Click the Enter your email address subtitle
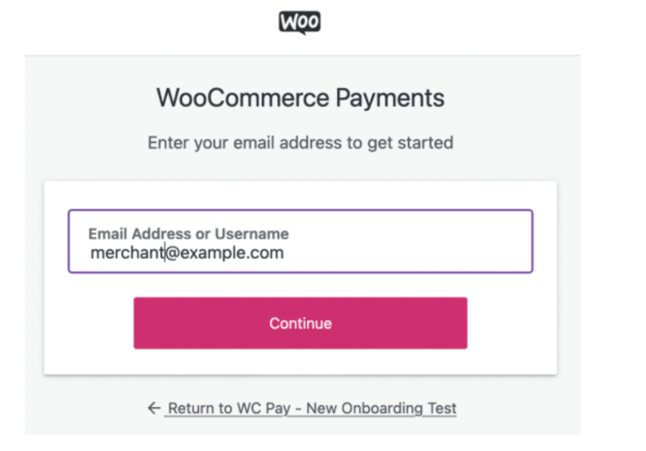646x451 pixels. pos(300,143)
